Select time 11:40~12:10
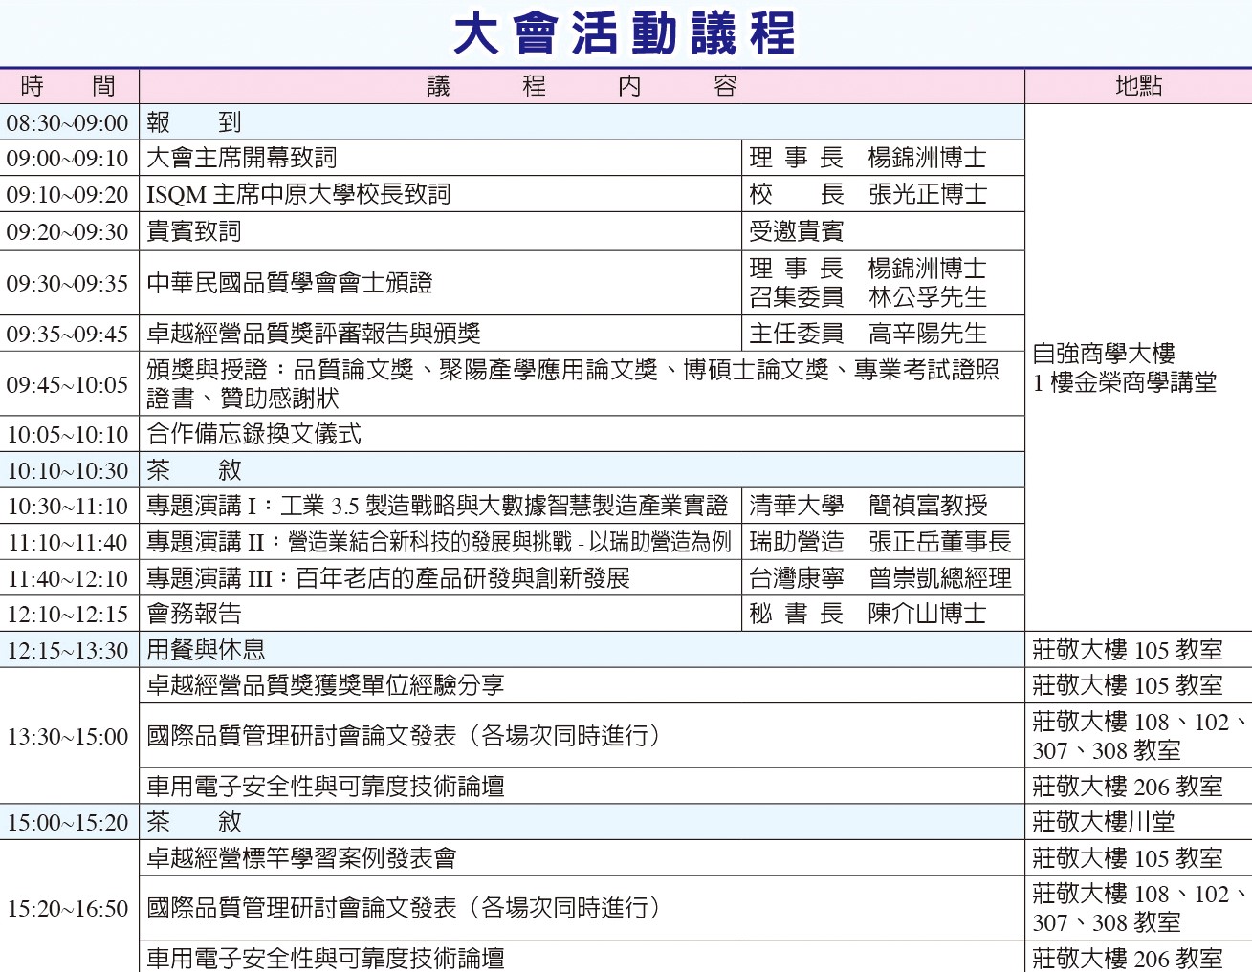This screenshot has height=972, width=1252. tap(67, 578)
